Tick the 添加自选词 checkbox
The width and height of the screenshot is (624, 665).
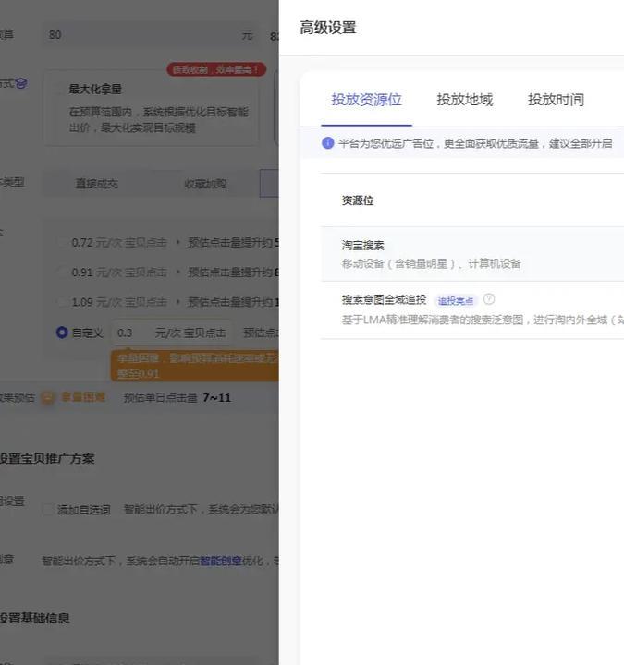[48, 509]
